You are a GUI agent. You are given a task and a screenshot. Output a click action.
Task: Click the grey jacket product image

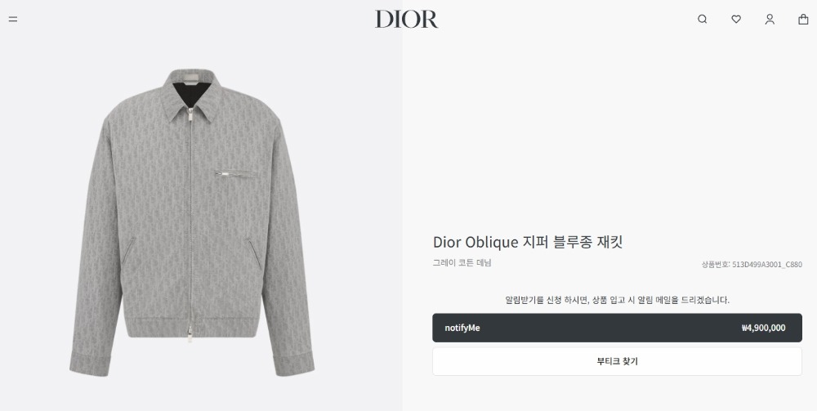pos(192,222)
